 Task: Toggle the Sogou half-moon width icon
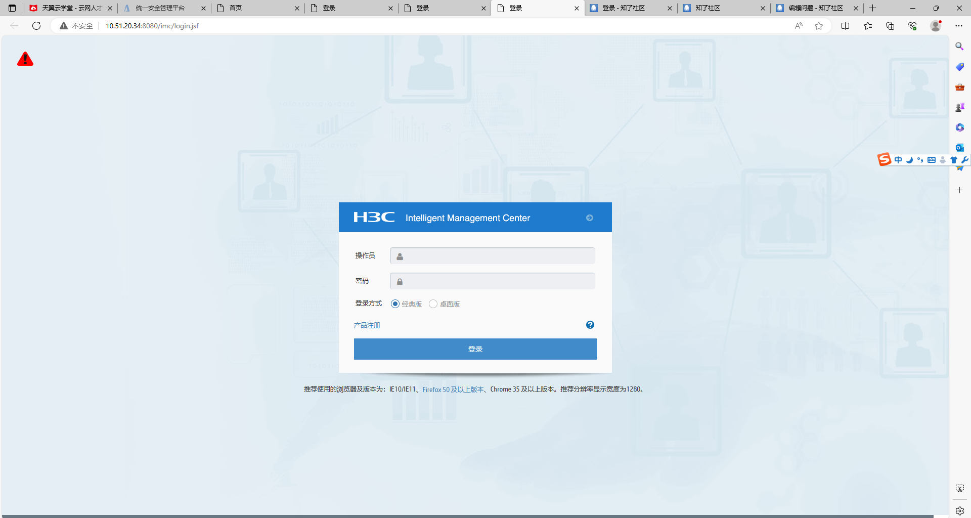909,160
